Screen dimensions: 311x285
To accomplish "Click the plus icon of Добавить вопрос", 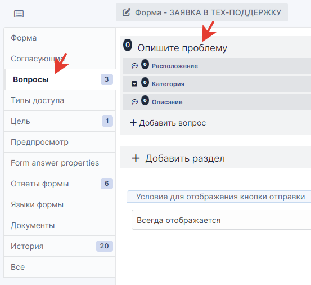I will (x=133, y=123).
